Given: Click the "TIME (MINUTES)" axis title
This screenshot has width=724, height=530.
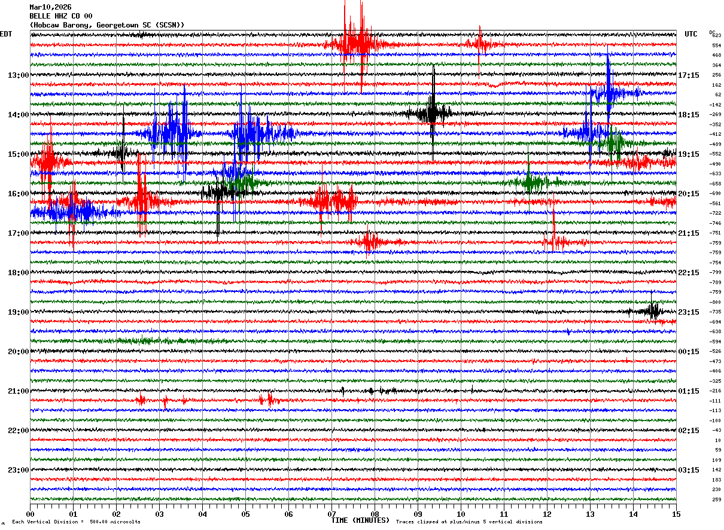Looking at the screenshot, I should pos(360,520).
